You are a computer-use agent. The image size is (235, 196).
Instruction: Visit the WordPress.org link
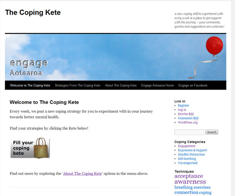pos(188,122)
